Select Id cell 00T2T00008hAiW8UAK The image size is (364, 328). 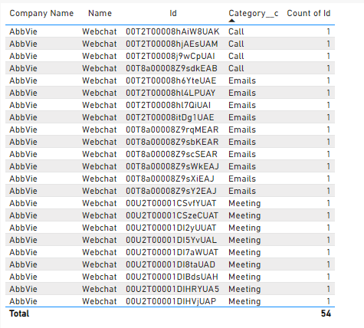point(172,31)
